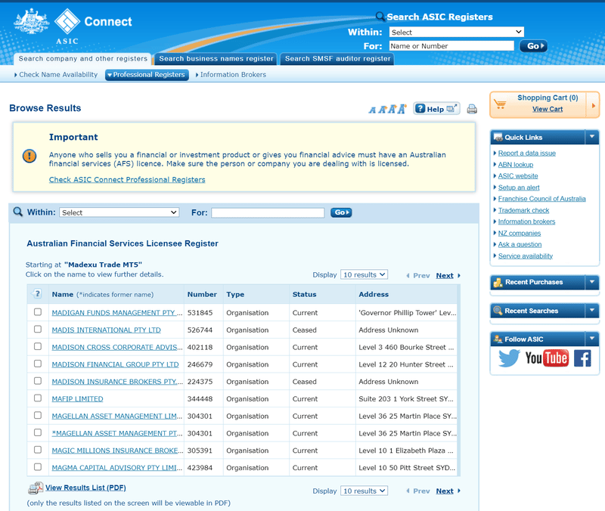Image resolution: width=605 pixels, height=511 pixels.
Task: Open ABN lookup quick link
Action: pyautogui.click(x=516, y=165)
